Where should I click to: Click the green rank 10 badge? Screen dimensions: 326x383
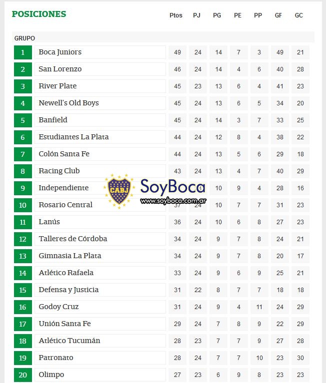click(22, 205)
